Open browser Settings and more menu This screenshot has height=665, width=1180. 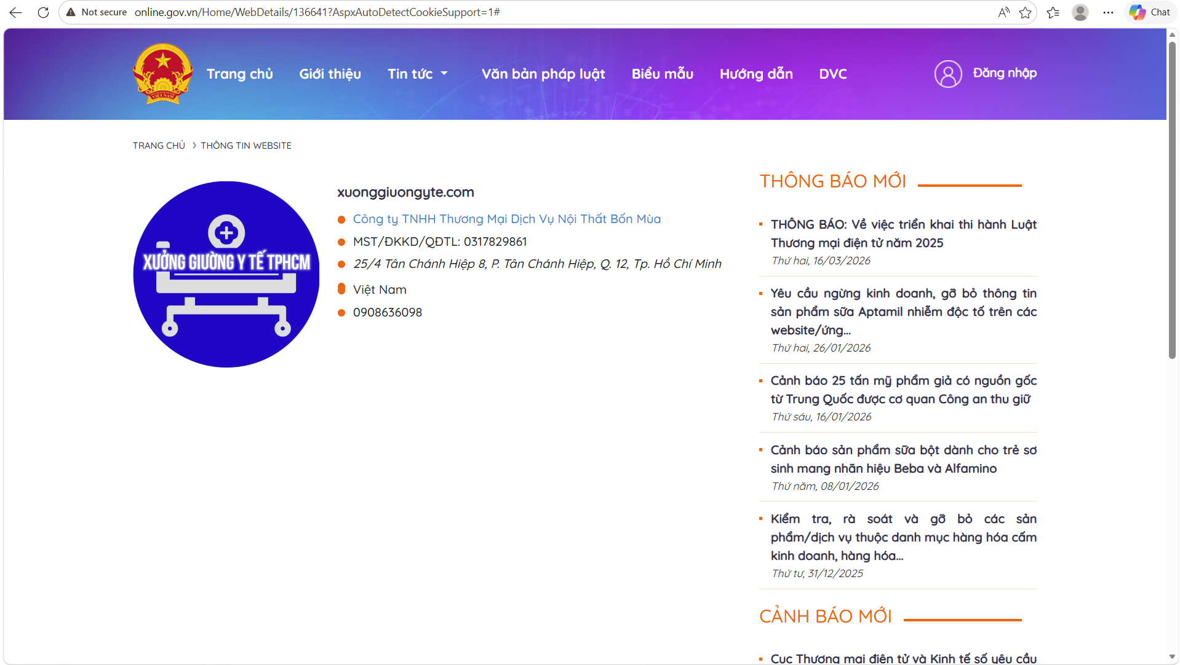click(x=1108, y=12)
